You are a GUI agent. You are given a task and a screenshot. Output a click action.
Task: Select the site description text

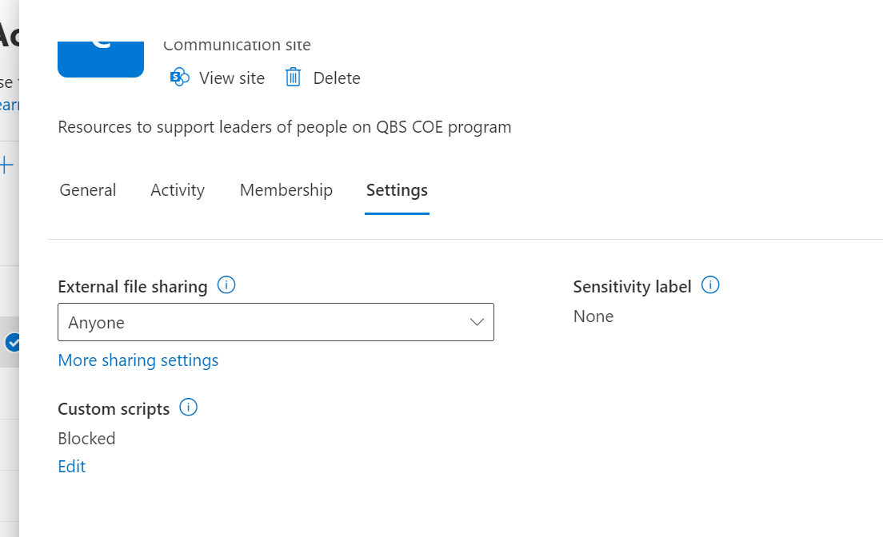pyautogui.click(x=285, y=127)
